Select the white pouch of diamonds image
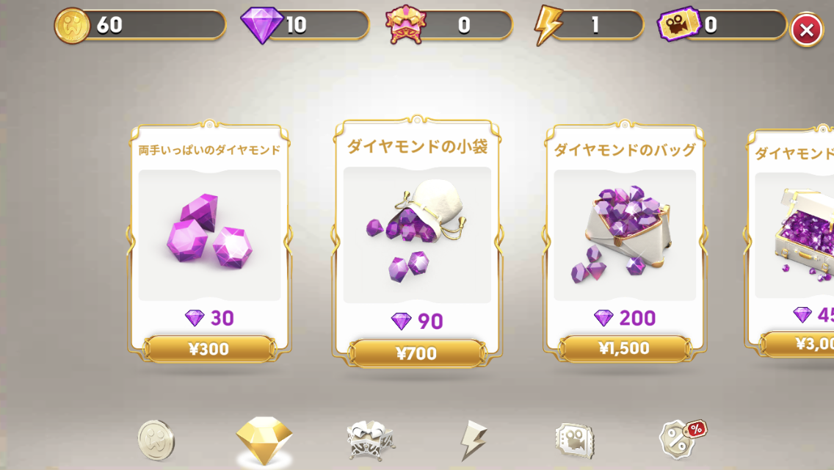Viewport: 834px width, 470px height. click(x=417, y=235)
